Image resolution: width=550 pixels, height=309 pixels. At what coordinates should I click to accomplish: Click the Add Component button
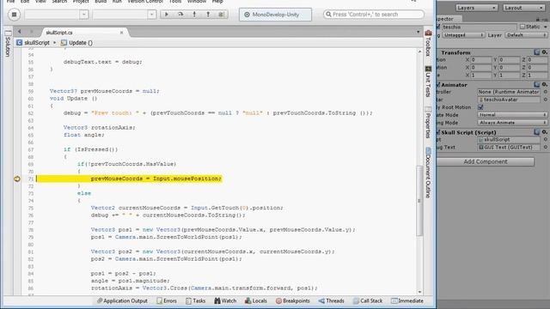(486, 161)
